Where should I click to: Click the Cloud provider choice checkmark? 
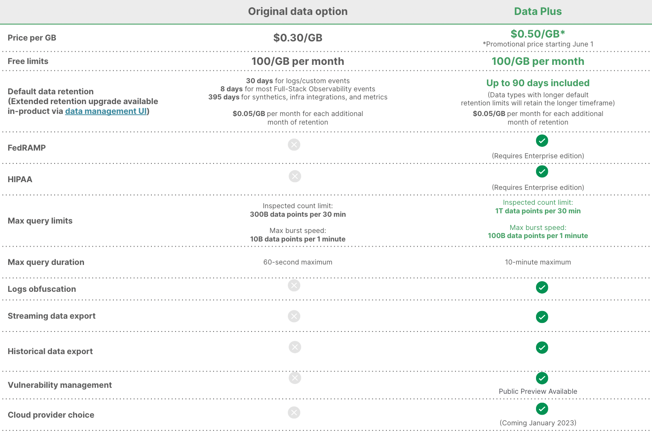pos(542,409)
